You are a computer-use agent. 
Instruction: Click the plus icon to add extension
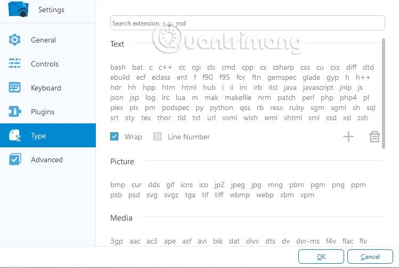348,137
